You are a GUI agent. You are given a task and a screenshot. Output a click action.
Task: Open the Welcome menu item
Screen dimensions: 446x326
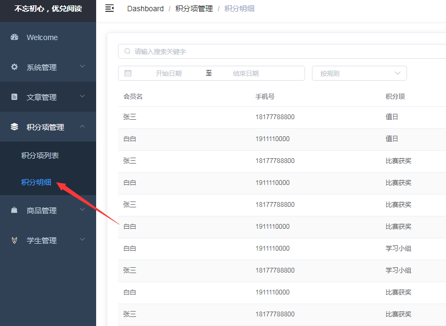[48, 37]
